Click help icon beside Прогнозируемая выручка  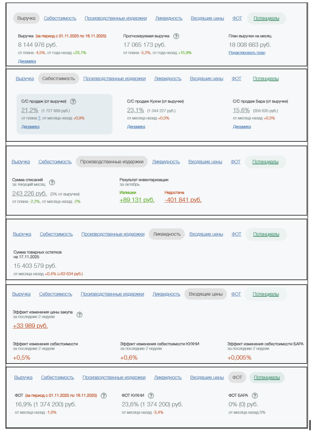176,36
